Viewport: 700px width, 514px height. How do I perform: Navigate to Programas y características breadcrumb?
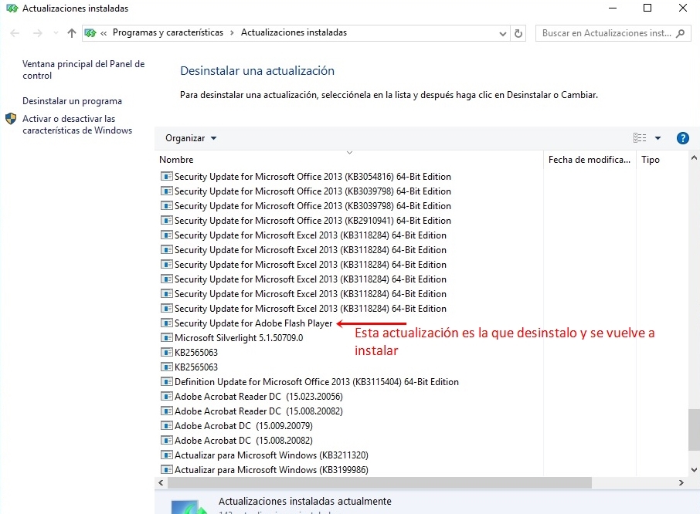point(168,32)
